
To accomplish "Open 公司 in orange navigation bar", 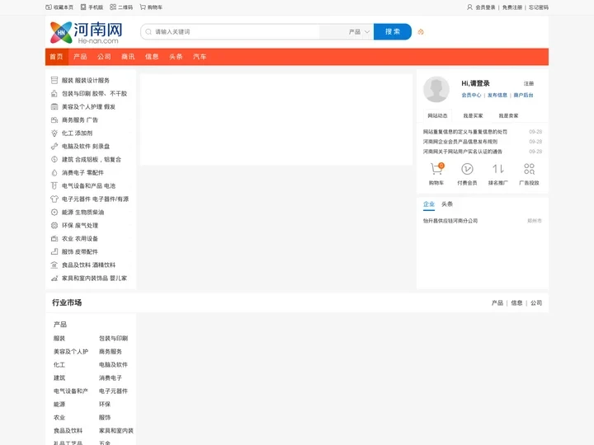I will click(104, 57).
